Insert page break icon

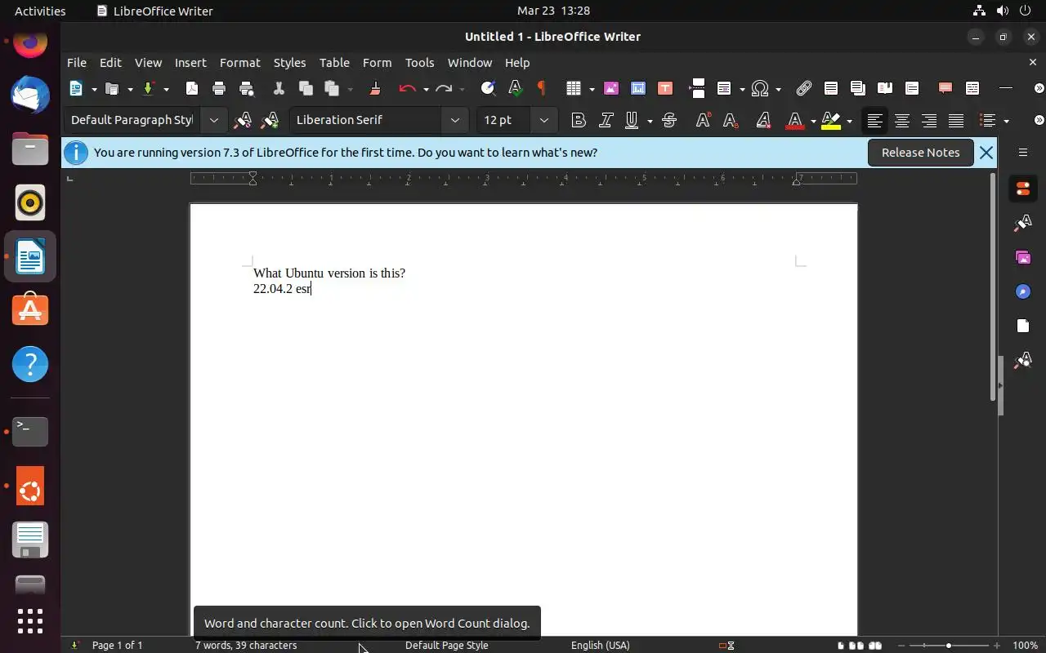coord(697,88)
